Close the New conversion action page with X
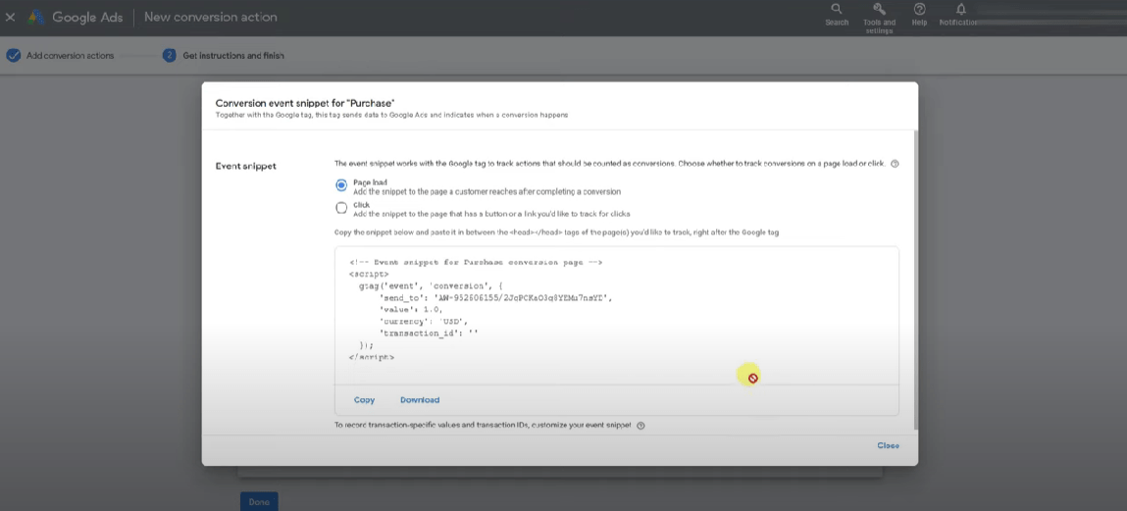The height and width of the screenshot is (511, 1127). point(10,17)
